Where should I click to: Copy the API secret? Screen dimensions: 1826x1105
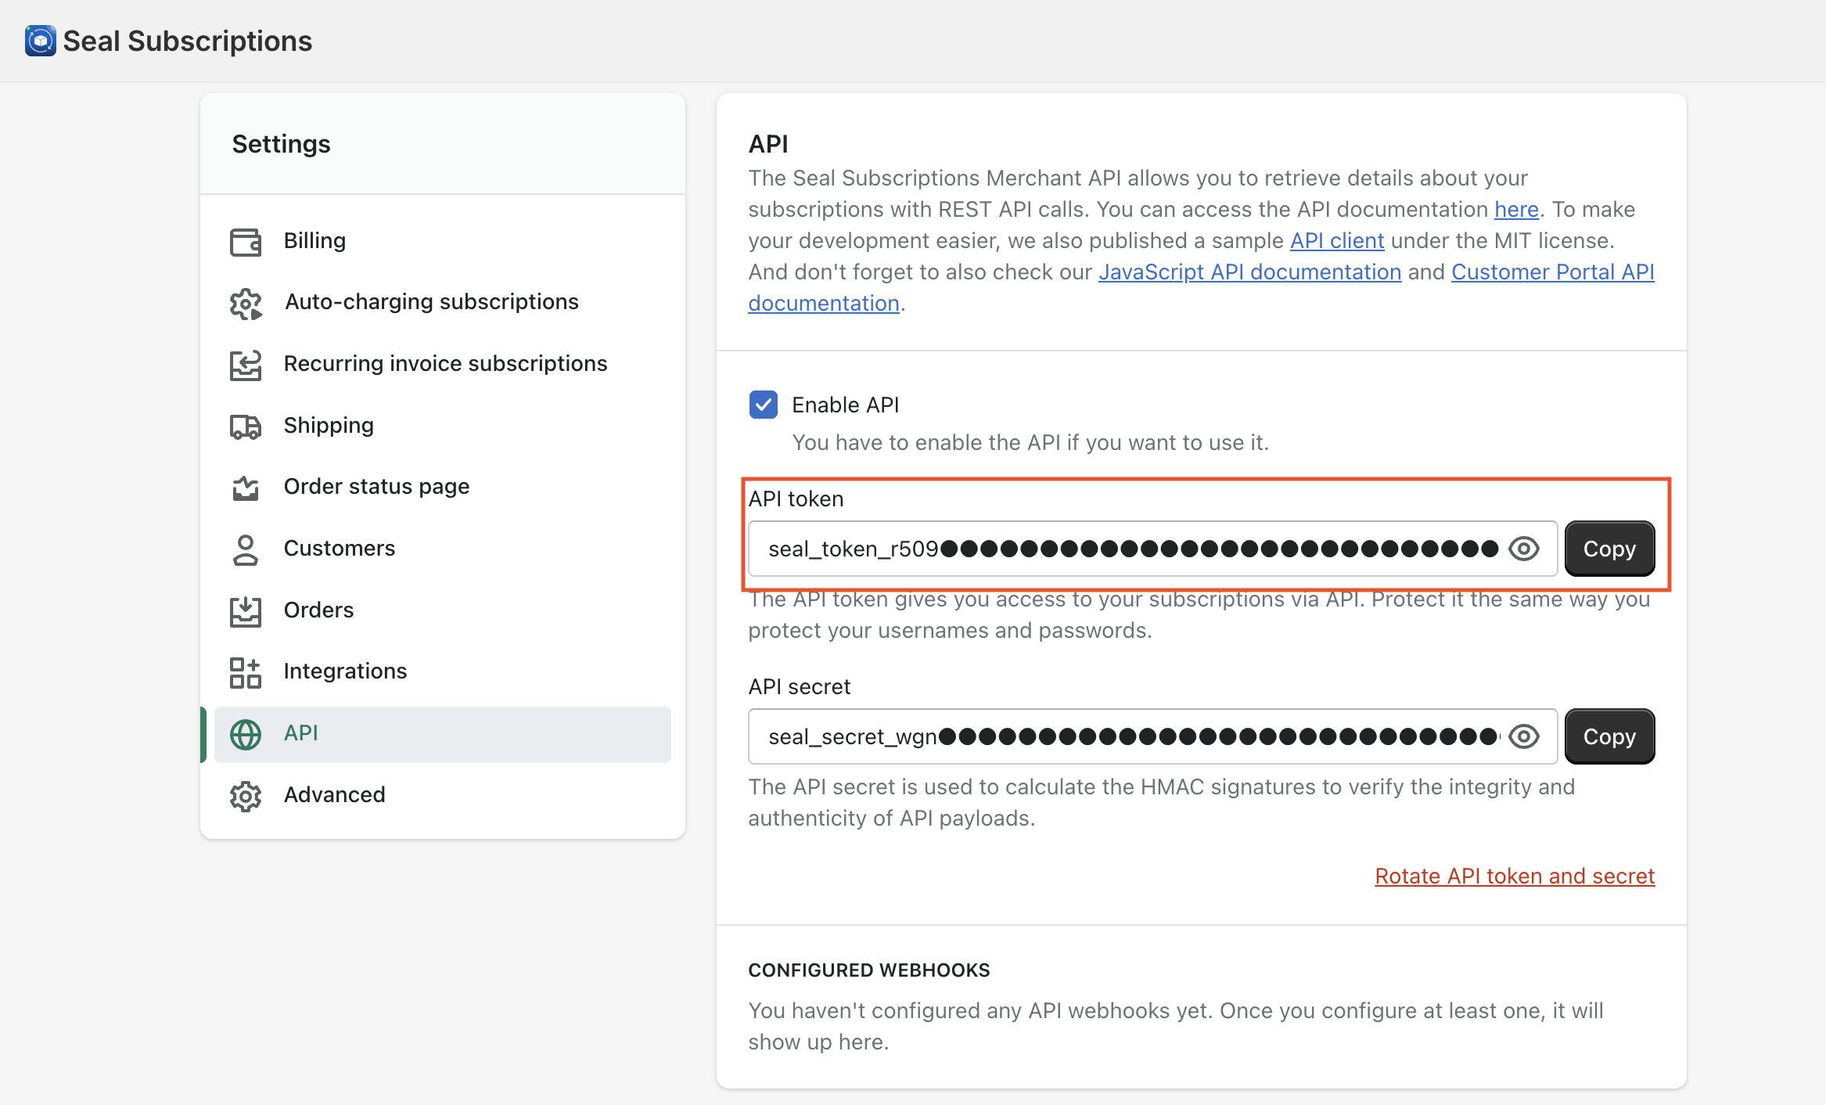pos(1609,736)
